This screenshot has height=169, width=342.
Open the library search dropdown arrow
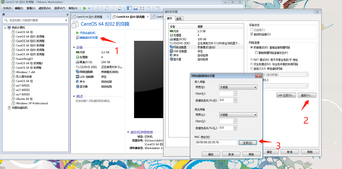[x=66, y=20]
